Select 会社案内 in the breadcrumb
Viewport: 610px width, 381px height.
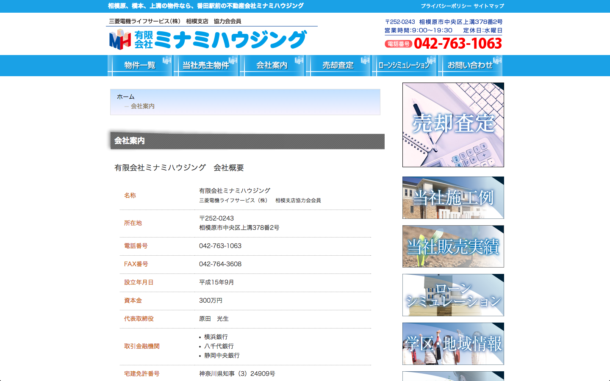(x=143, y=106)
